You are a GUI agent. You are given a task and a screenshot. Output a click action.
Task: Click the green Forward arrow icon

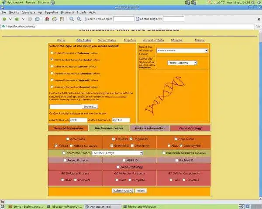(17, 19)
